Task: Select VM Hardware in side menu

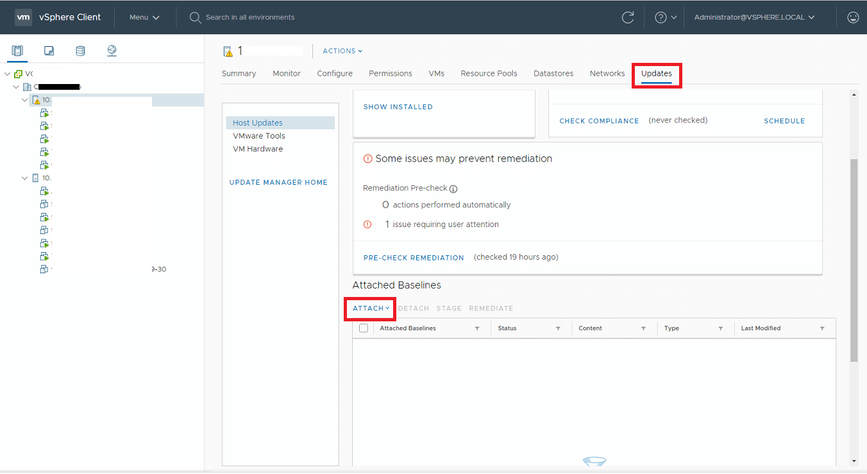Action: click(x=258, y=149)
